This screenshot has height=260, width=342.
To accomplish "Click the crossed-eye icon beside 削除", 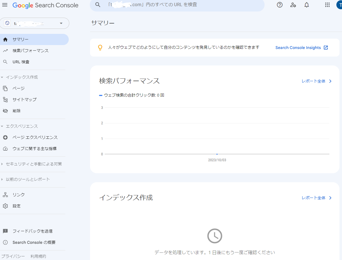I will 5,111.
